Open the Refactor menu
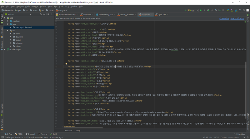The image size is (250, 139). [43, 6]
